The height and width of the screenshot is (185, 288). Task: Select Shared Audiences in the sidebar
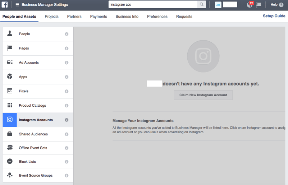pos(38,134)
